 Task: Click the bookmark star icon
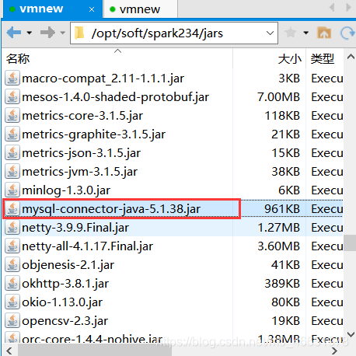(290, 33)
